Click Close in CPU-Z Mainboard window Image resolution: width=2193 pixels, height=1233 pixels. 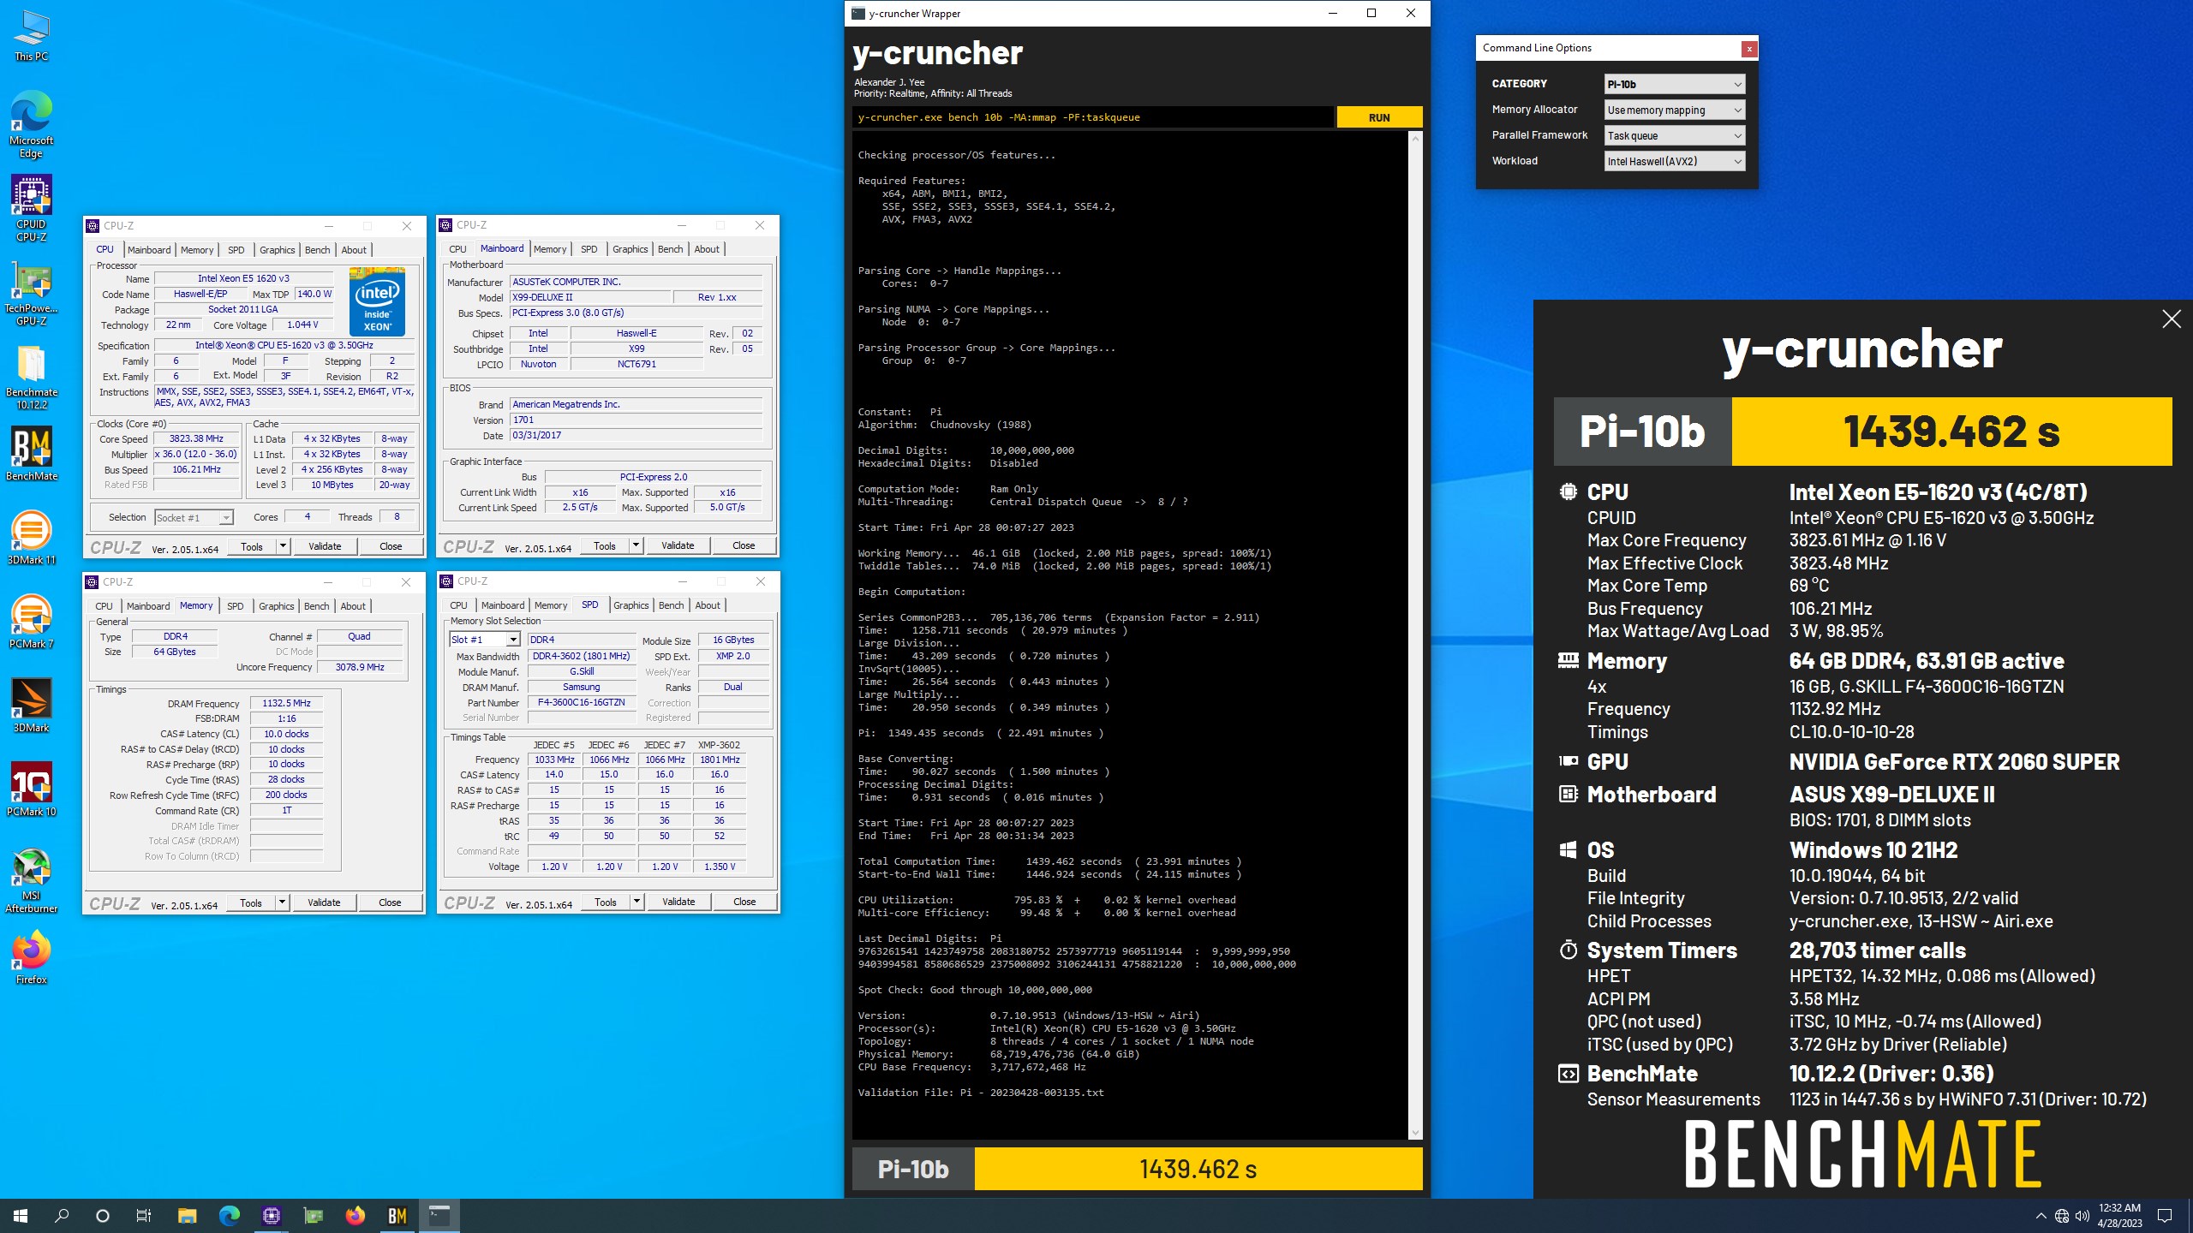[744, 545]
